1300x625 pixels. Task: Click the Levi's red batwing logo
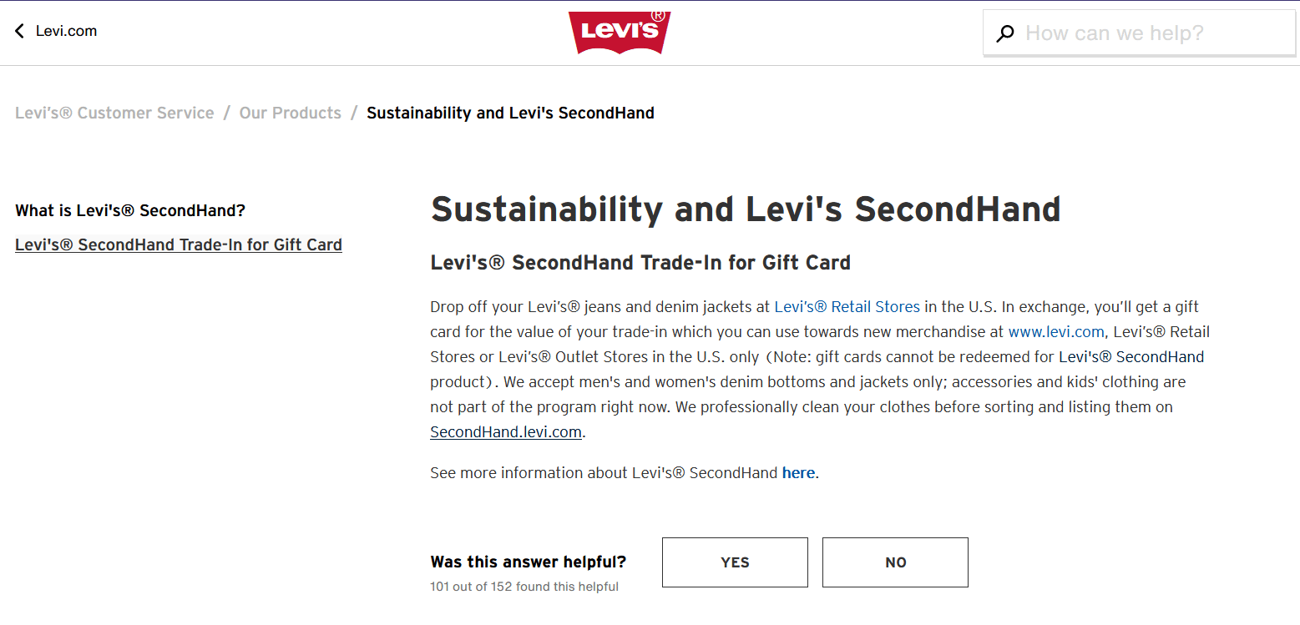pos(620,33)
